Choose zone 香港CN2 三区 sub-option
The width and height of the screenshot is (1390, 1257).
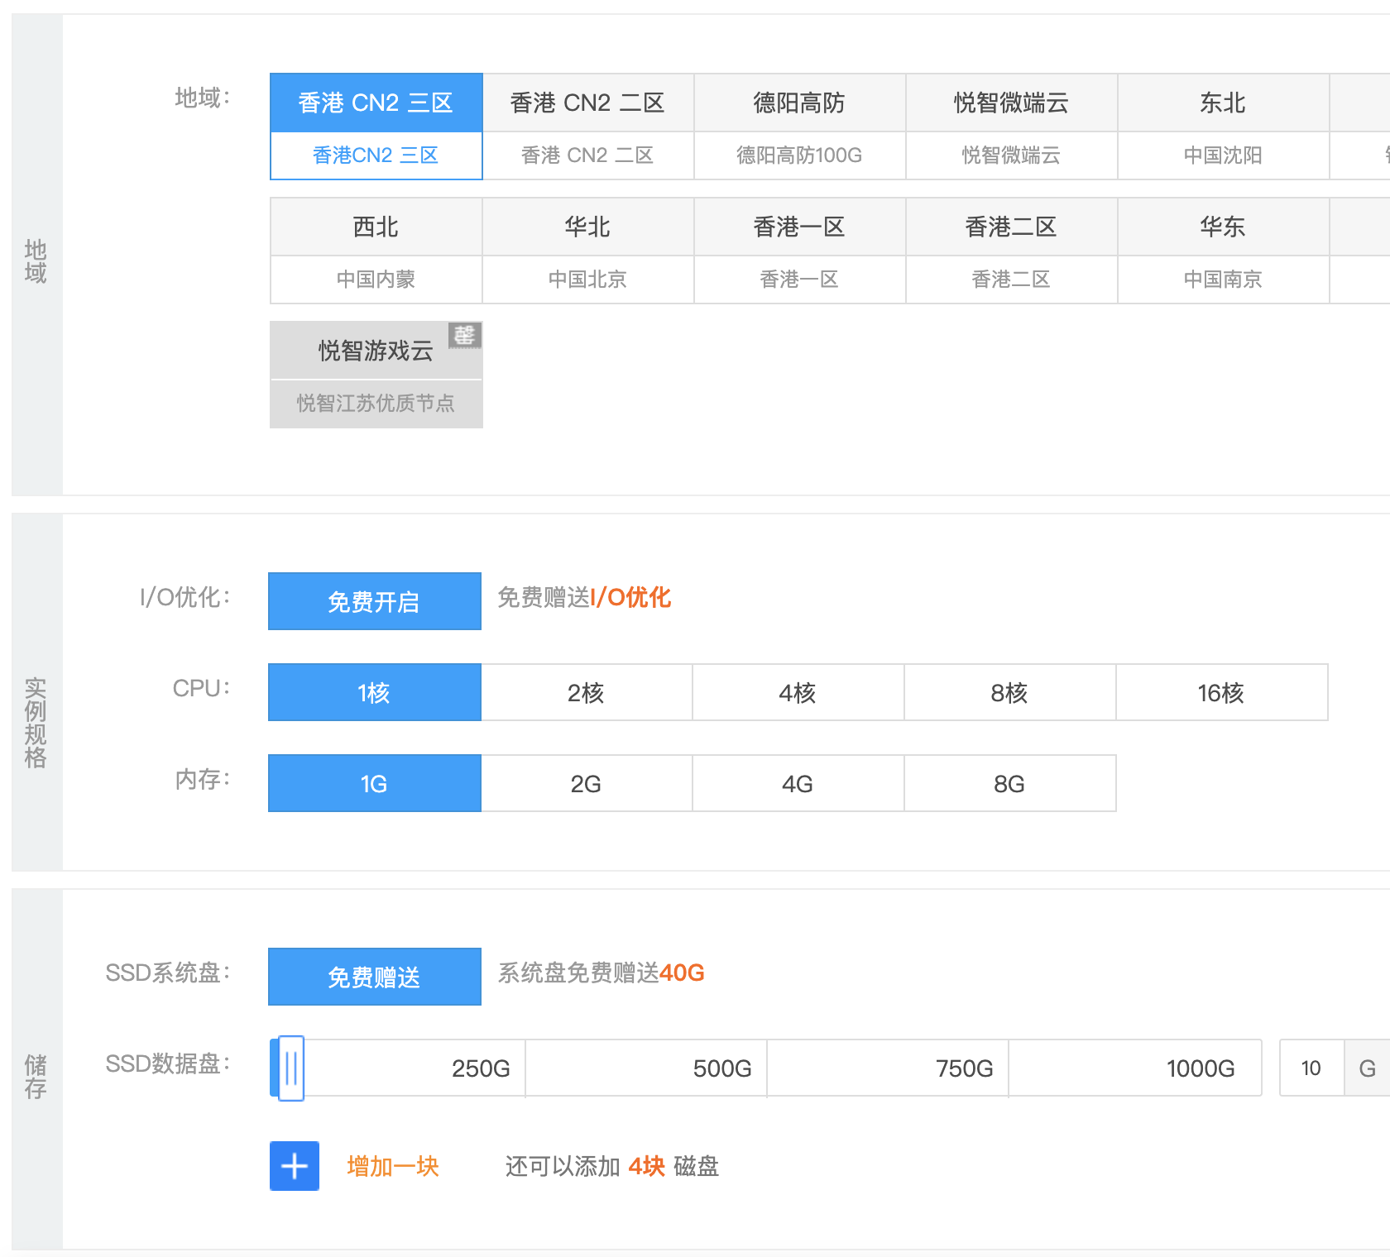[376, 155]
